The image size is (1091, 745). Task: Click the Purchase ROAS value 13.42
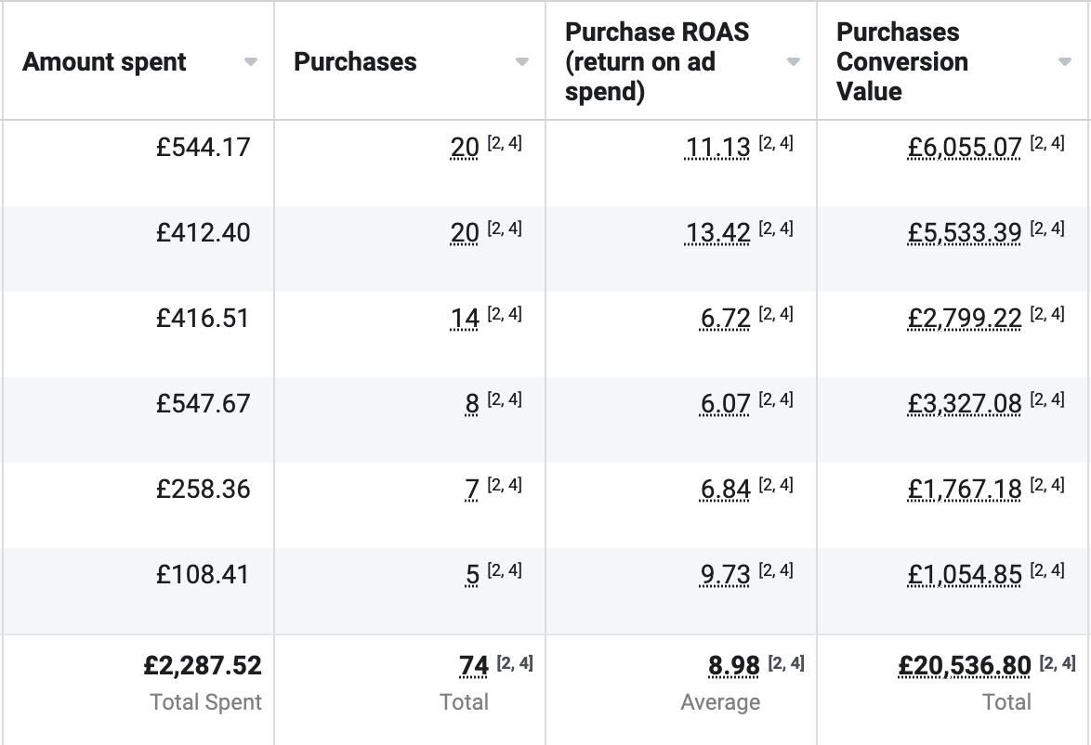pos(717,233)
